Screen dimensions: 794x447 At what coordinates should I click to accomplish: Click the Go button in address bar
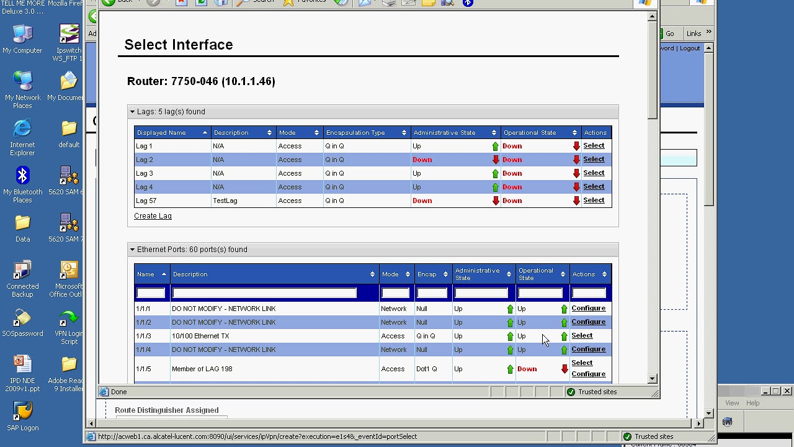669,34
